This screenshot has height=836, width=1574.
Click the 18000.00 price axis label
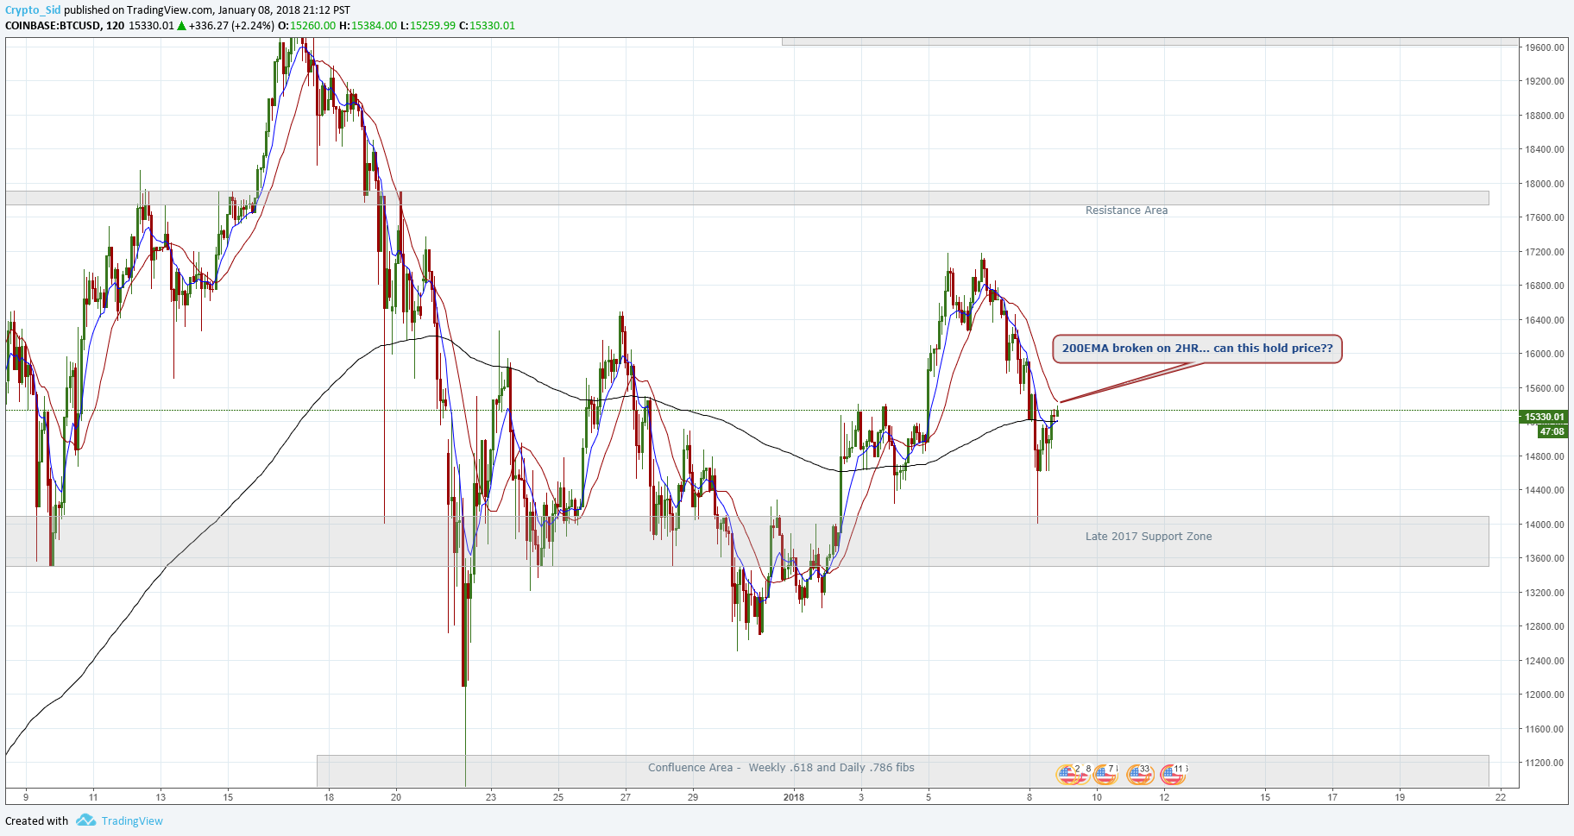[1545, 184]
